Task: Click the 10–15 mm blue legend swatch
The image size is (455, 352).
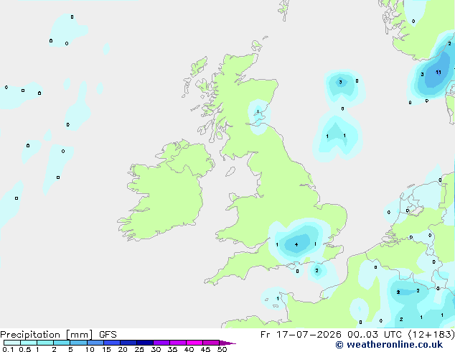Action: click(95, 343)
